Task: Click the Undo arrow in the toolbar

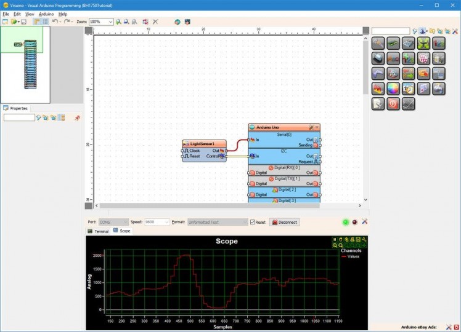Action: 55,22
